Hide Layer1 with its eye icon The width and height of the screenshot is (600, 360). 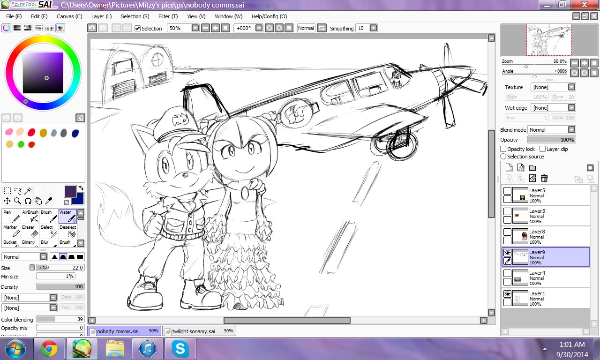point(507,294)
